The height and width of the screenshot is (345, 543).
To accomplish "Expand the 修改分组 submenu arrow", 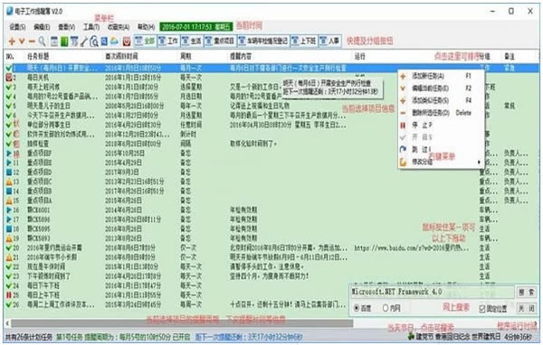I will click(480, 162).
